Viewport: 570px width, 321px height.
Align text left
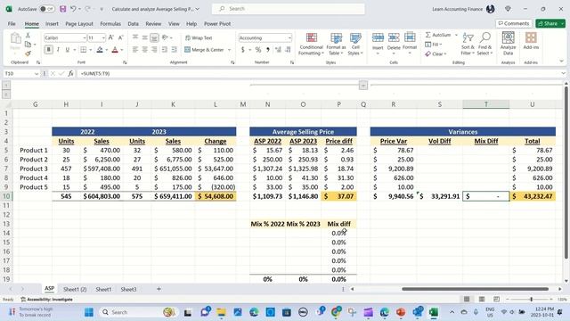[135, 50]
